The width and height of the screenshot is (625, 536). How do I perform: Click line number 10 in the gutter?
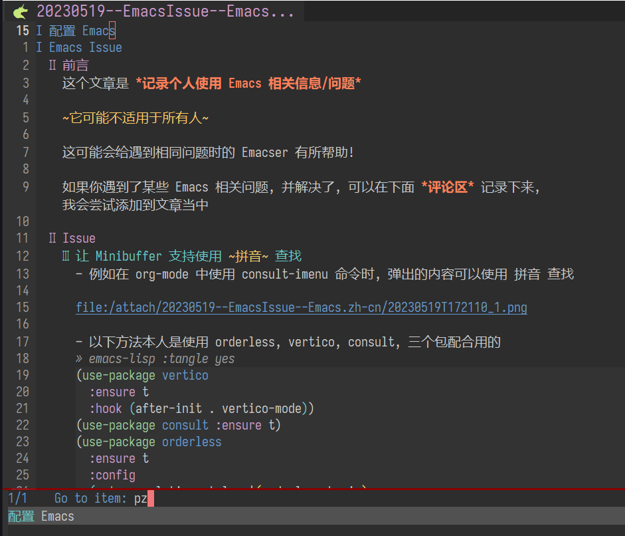[23, 221]
